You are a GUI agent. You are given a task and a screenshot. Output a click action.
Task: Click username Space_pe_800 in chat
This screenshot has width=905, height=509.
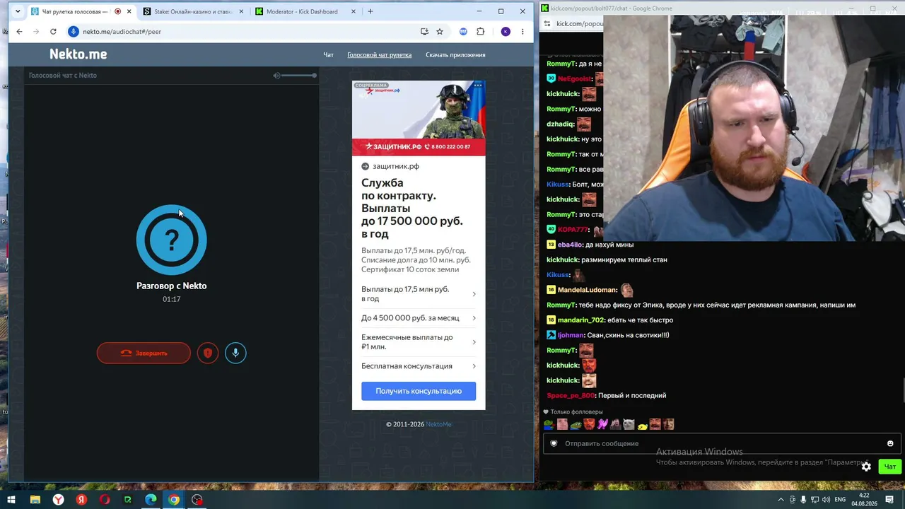click(x=571, y=396)
